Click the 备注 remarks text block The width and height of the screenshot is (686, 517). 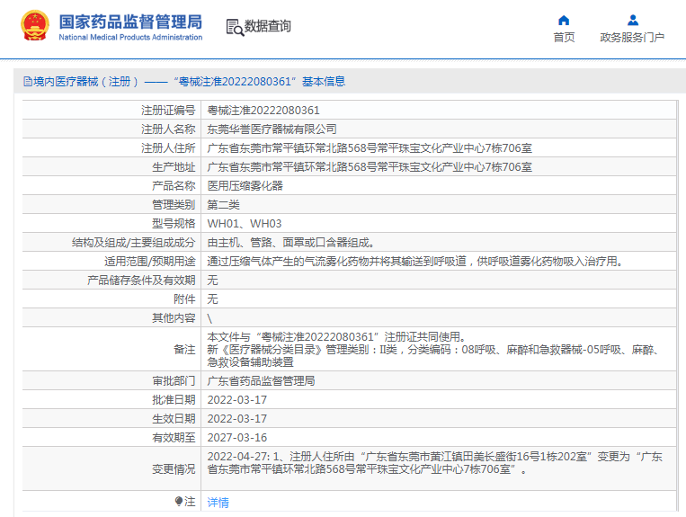[x=432, y=349]
